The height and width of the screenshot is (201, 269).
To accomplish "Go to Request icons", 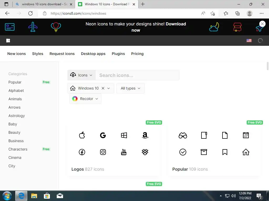I will 62,54.
